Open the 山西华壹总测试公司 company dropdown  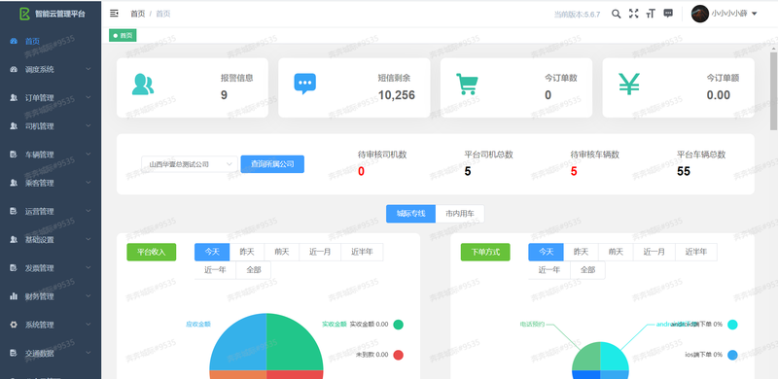pos(190,164)
